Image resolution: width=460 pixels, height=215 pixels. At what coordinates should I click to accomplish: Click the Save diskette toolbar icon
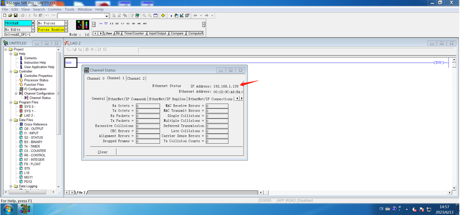coord(16,16)
